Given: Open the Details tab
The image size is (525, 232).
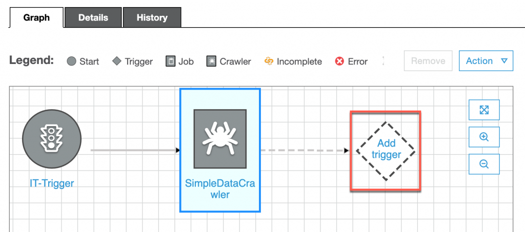Looking at the screenshot, I should [93, 17].
